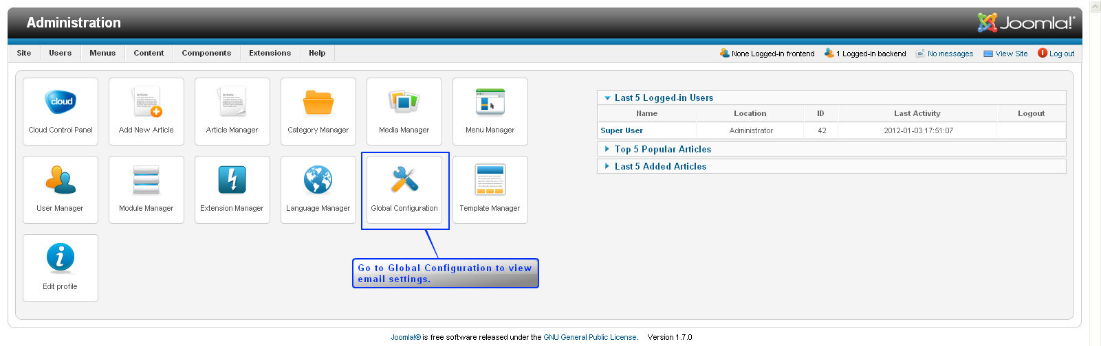The height and width of the screenshot is (346, 1101).
Task: Click the Logout column header
Action: pyautogui.click(x=1031, y=113)
